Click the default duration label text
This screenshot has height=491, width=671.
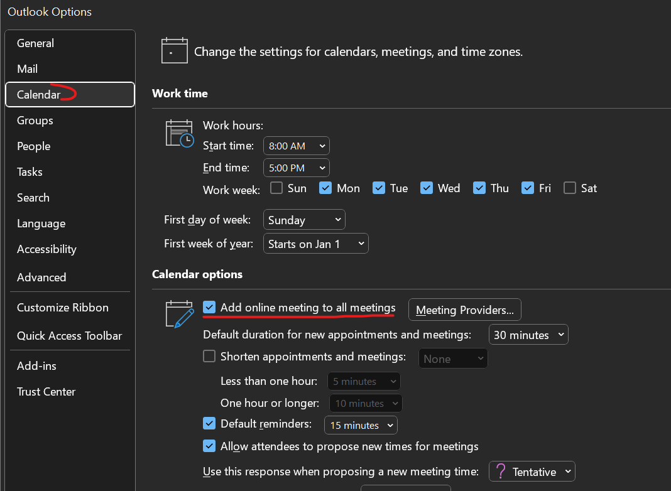(337, 335)
